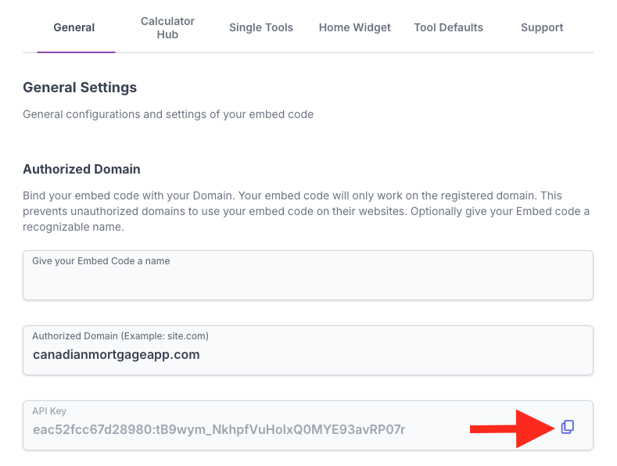The height and width of the screenshot is (466, 617).
Task: Click the 'General configurations and settings' description
Action: click(x=168, y=114)
